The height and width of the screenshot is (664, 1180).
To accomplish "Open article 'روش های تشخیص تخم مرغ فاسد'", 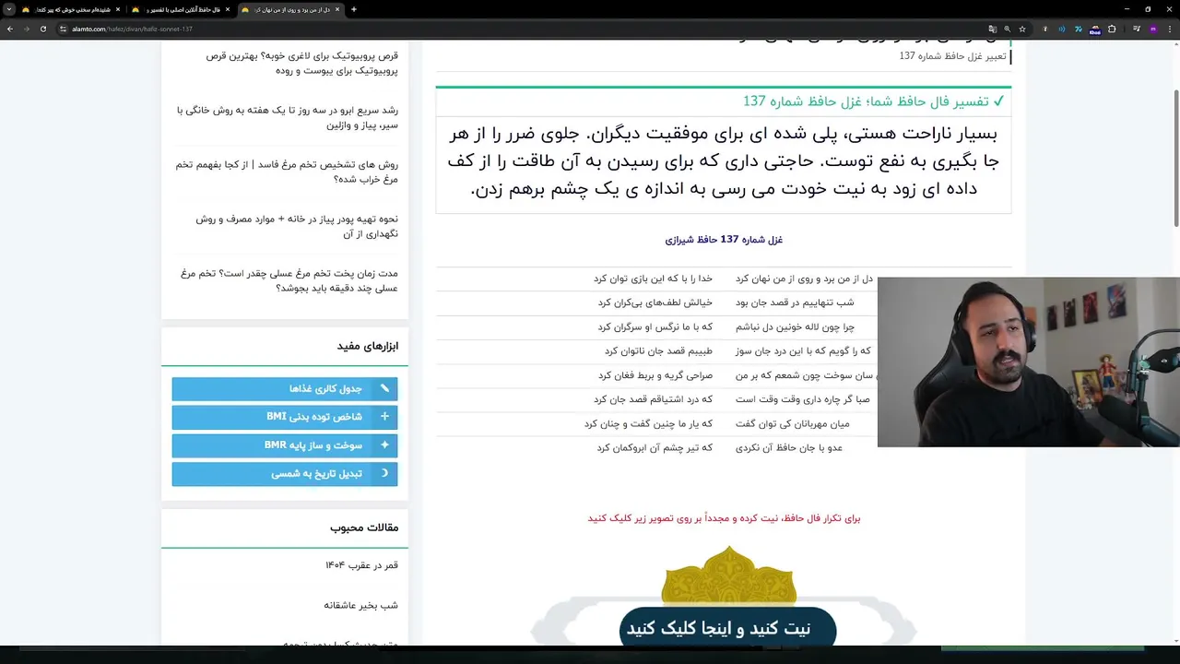I will pyautogui.click(x=287, y=172).
